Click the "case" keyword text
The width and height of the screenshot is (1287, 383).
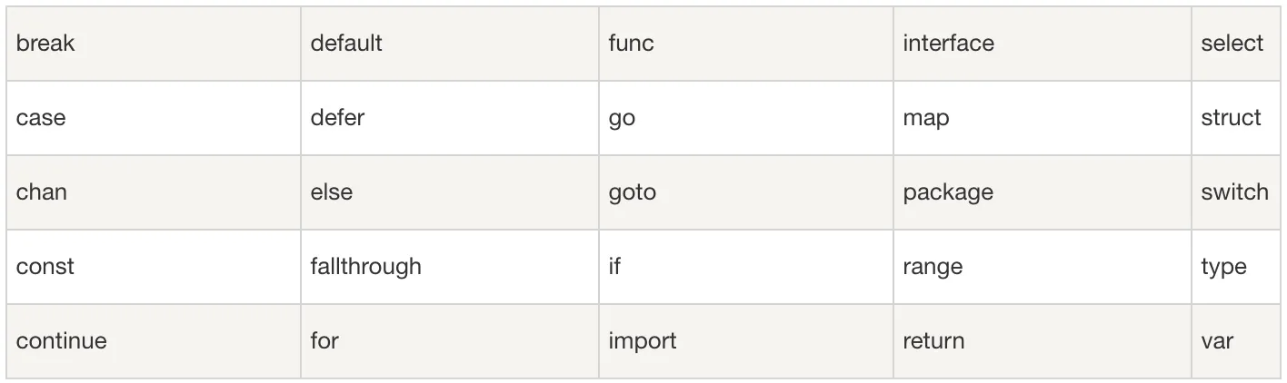click(x=41, y=118)
